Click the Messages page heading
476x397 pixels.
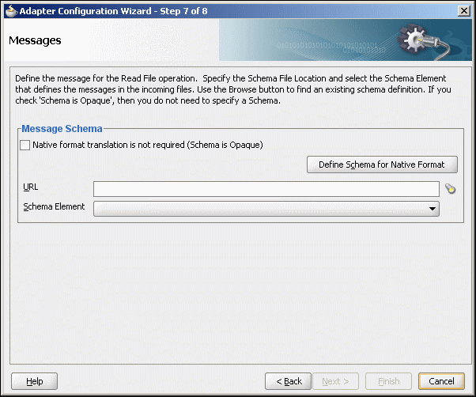(x=35, y=40)
